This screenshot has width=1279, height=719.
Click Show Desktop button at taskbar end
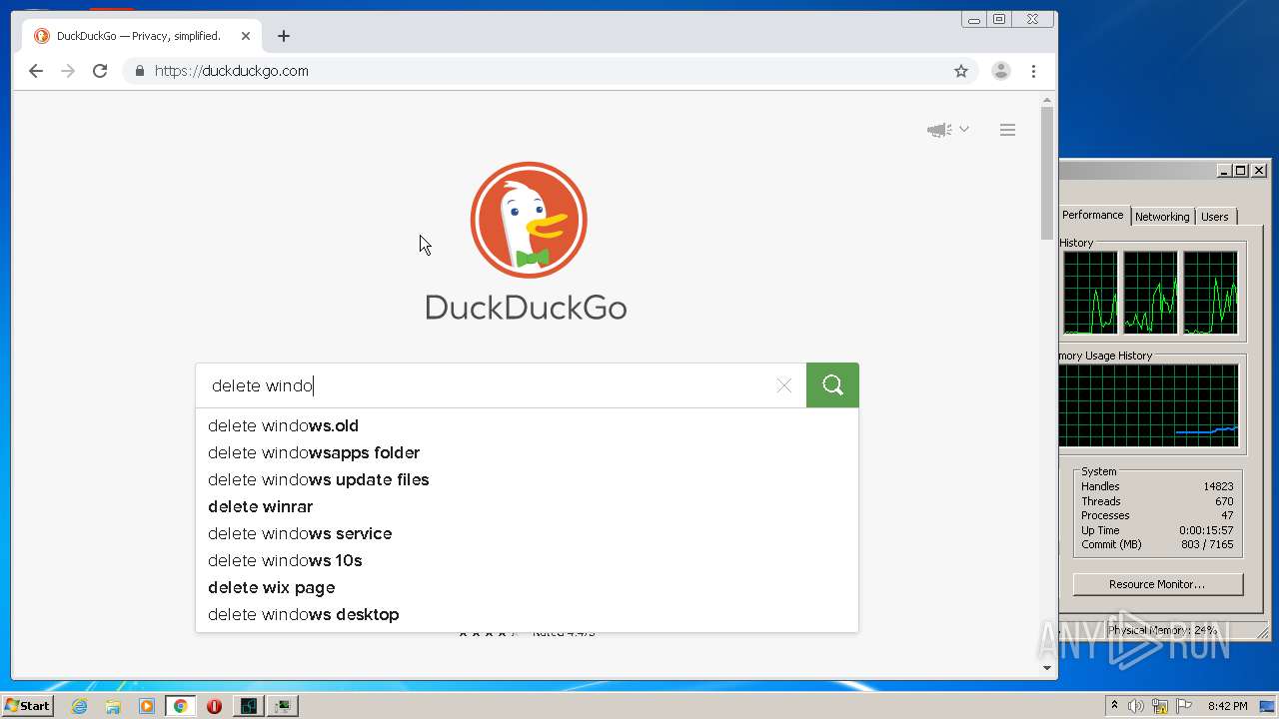(1267, 706)
